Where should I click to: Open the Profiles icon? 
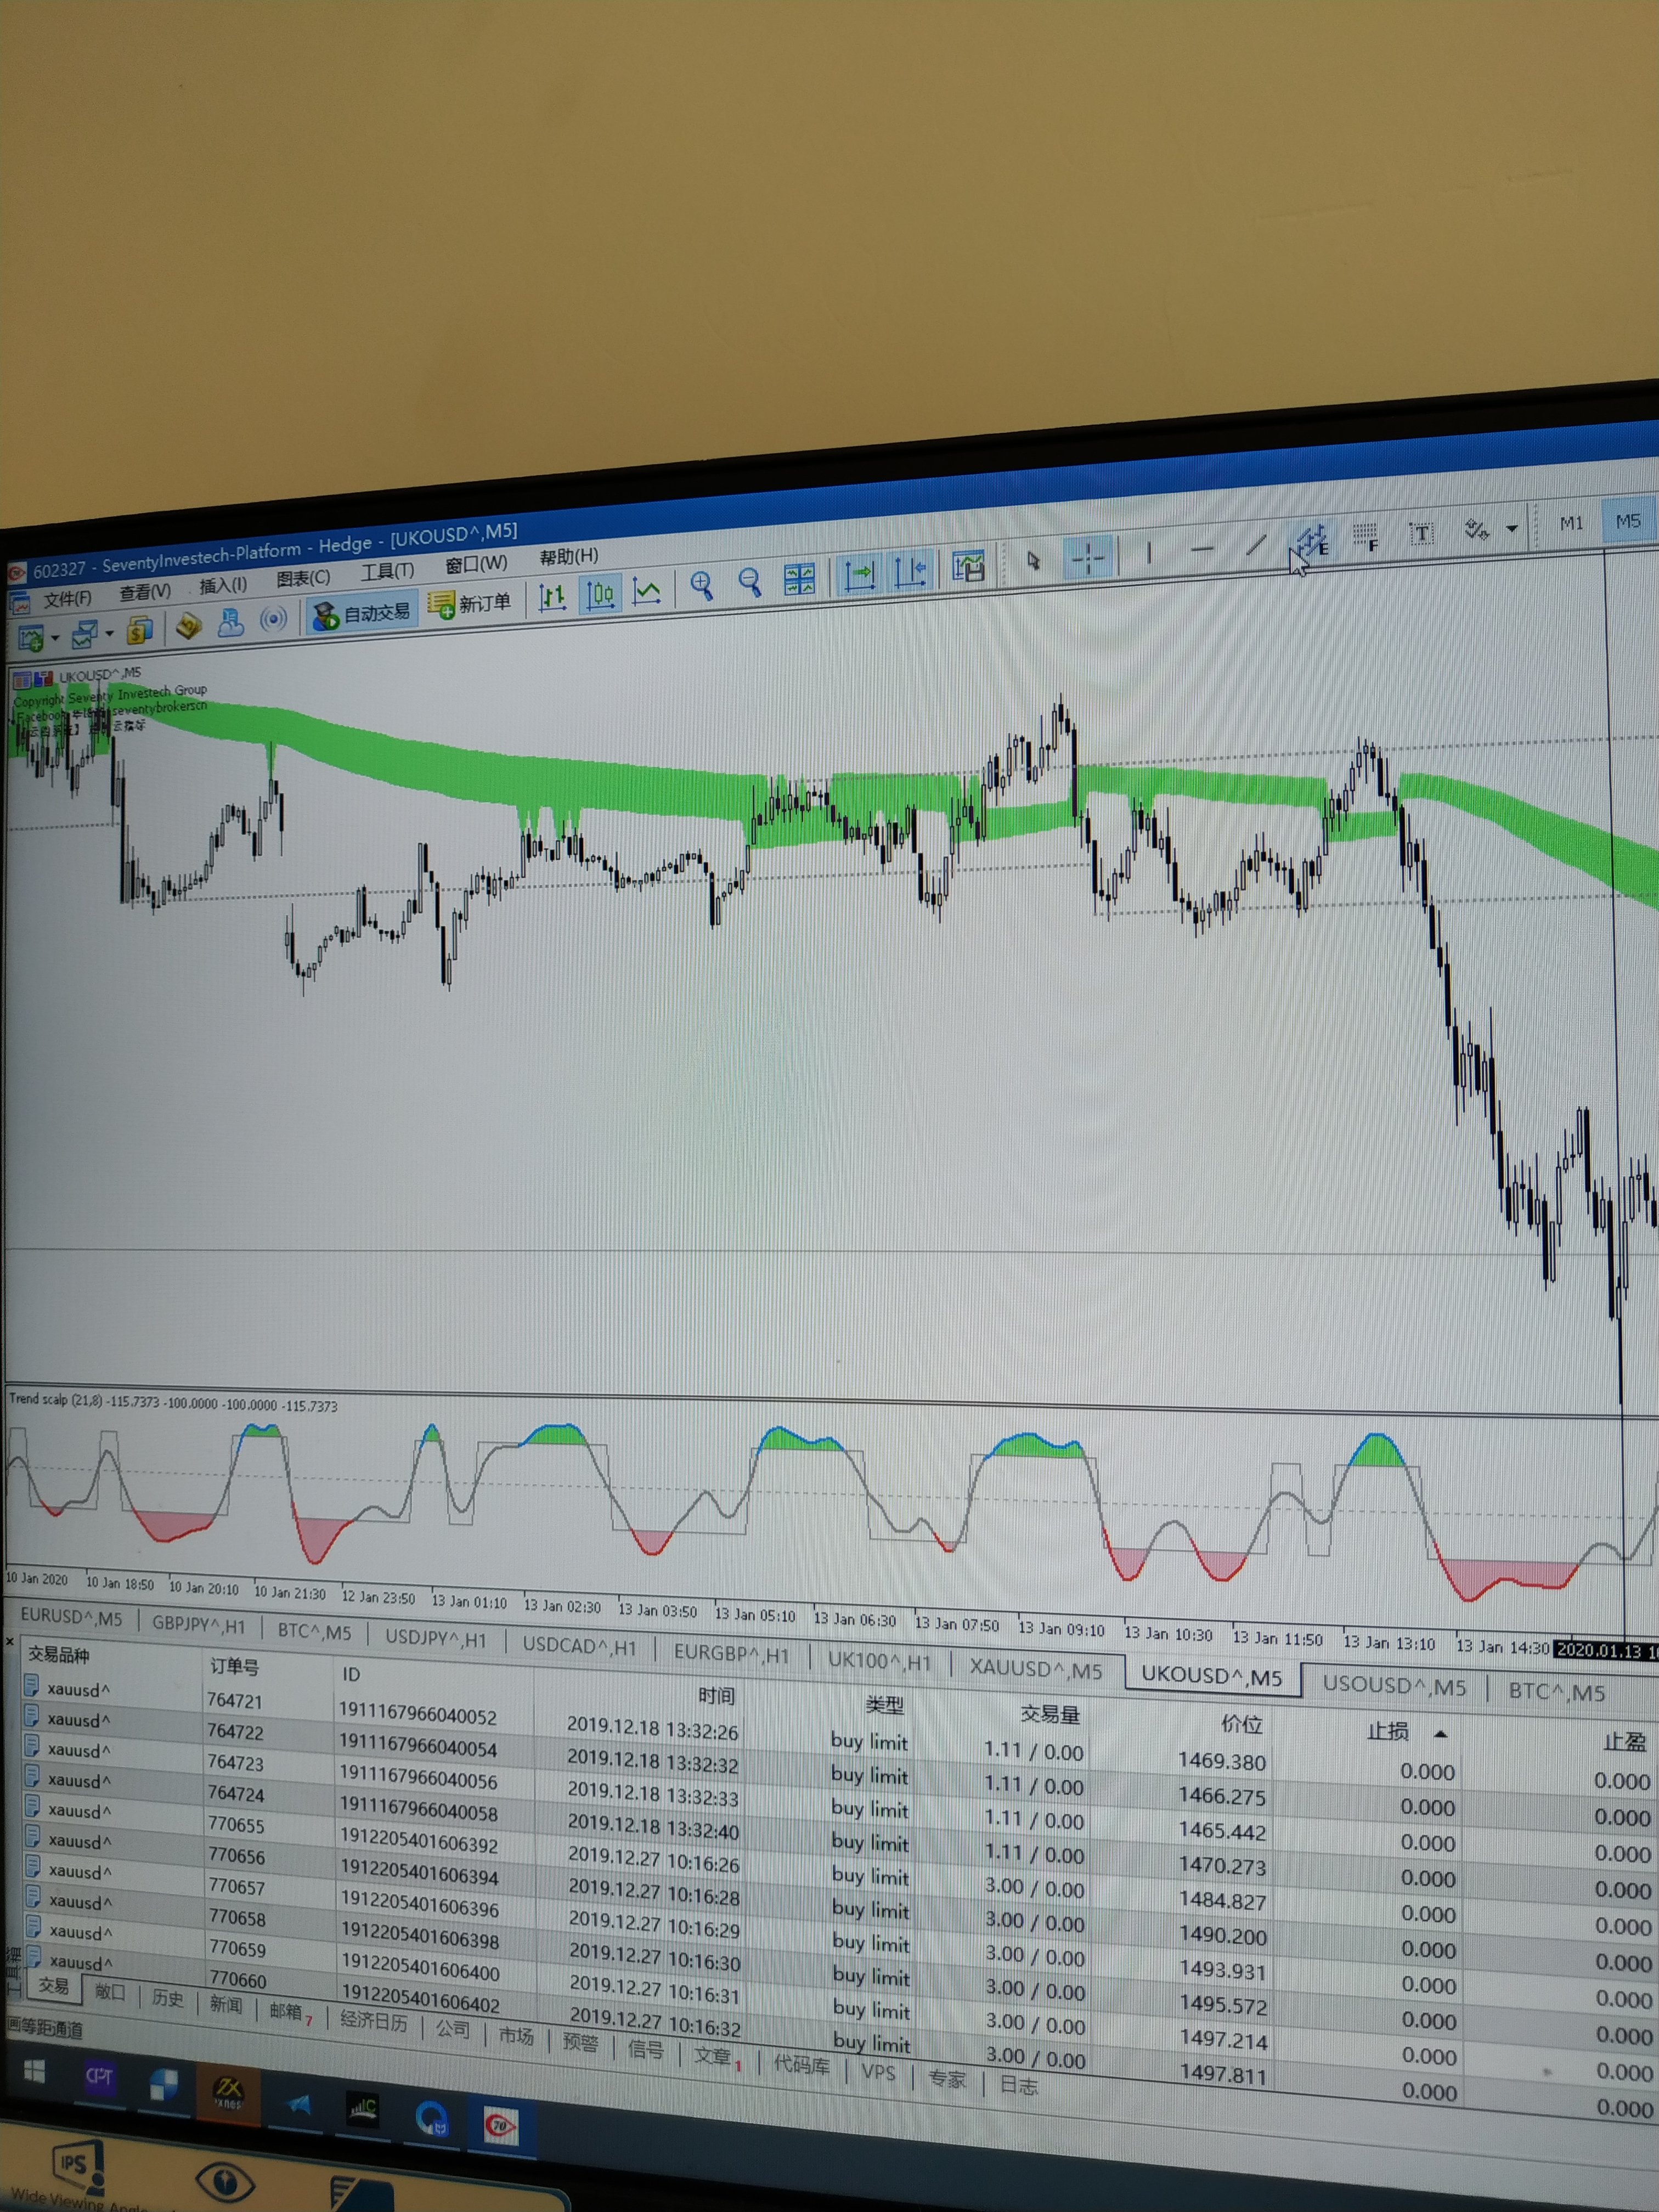tap(84, 633)
